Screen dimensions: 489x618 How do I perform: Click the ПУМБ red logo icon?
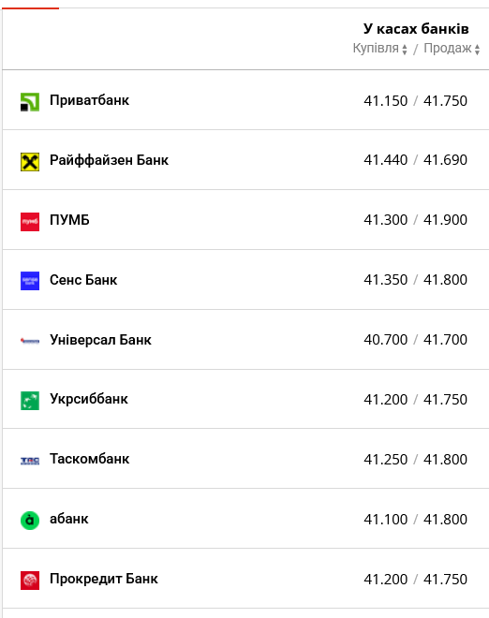(x=30, y=222)
